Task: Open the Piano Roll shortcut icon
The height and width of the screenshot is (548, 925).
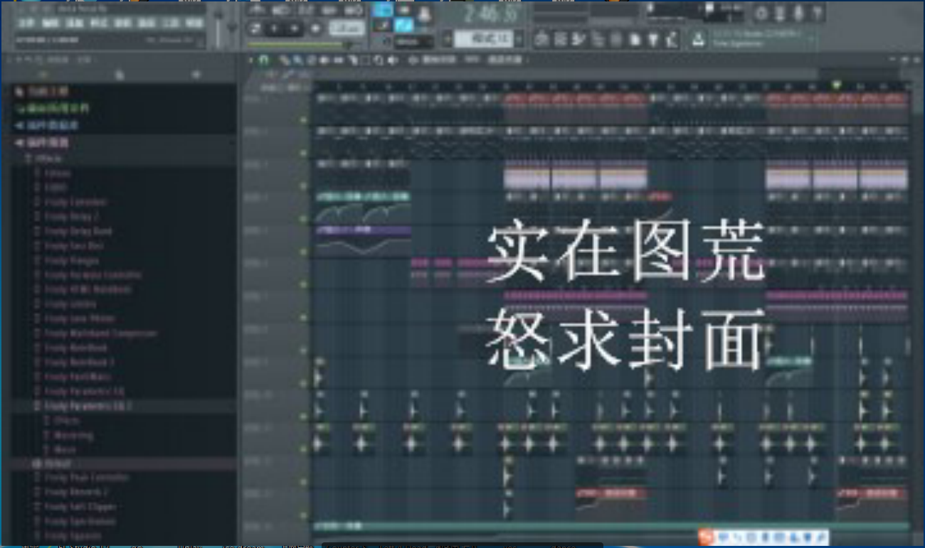Action: click(x=561, y=39)
